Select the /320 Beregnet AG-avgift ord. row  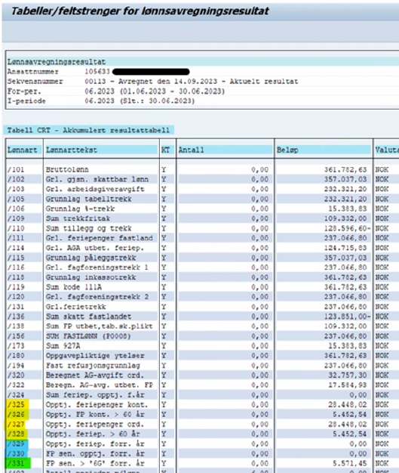[202, 376]
